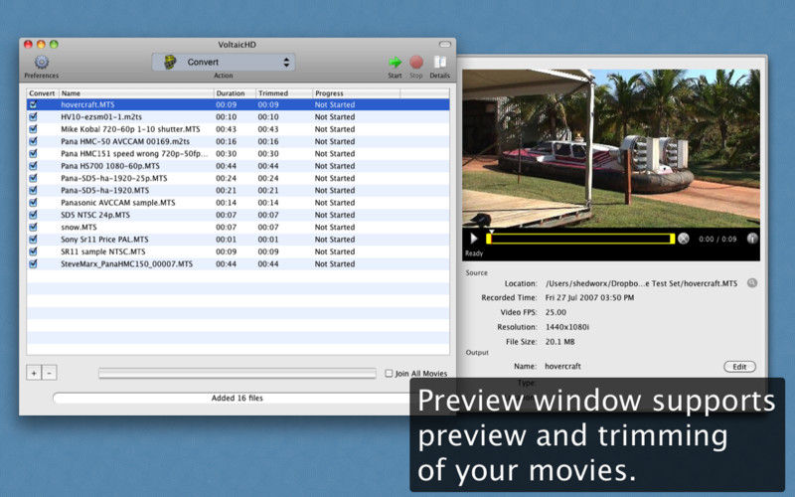Click the info icon in preview player
The height and width of the screenshot is (497, 795).
[x=752, y=239]
